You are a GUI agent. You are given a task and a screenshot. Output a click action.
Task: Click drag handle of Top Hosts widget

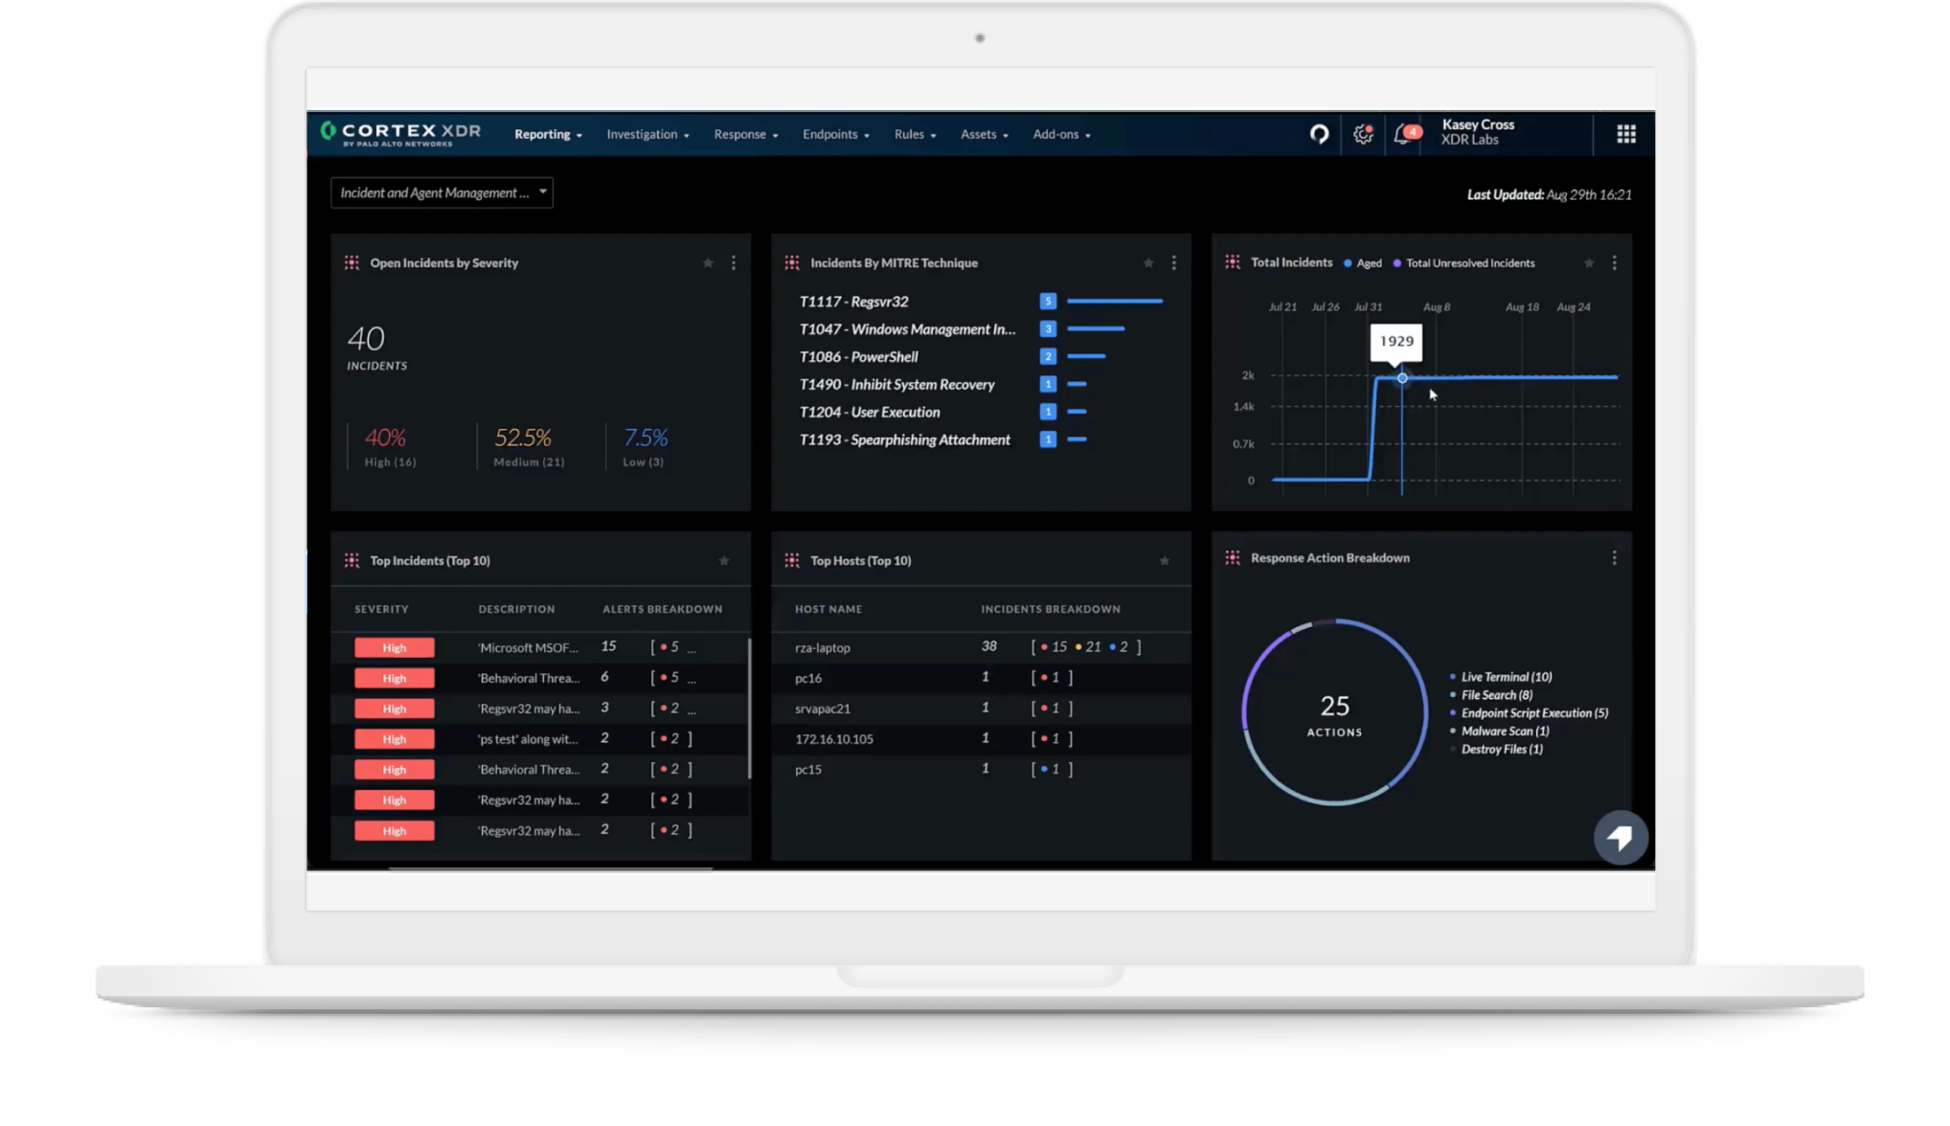click(x=792, y=560)
